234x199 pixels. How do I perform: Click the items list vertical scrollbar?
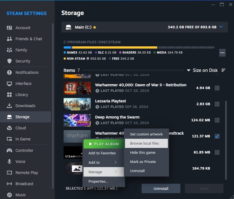click(226, 140)
